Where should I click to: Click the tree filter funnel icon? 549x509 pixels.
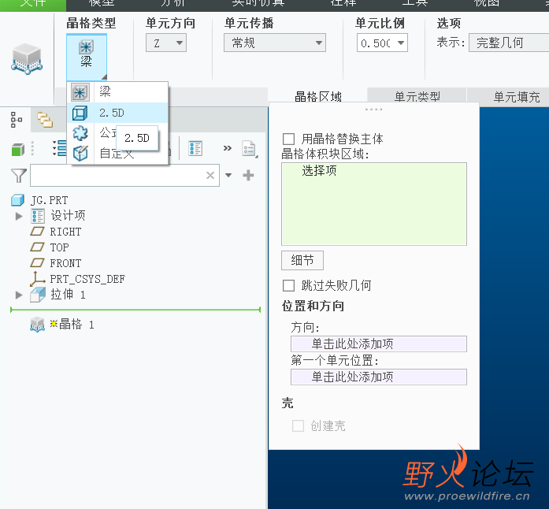pyautogui.click(x=19, y=176)
